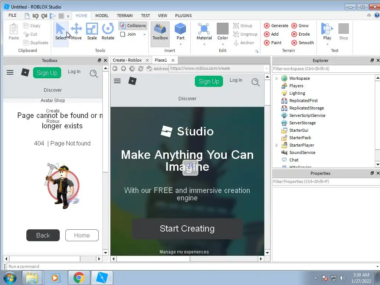
Task: Switch to the PLUGINS ribbon tab
Action: [183, 16]
